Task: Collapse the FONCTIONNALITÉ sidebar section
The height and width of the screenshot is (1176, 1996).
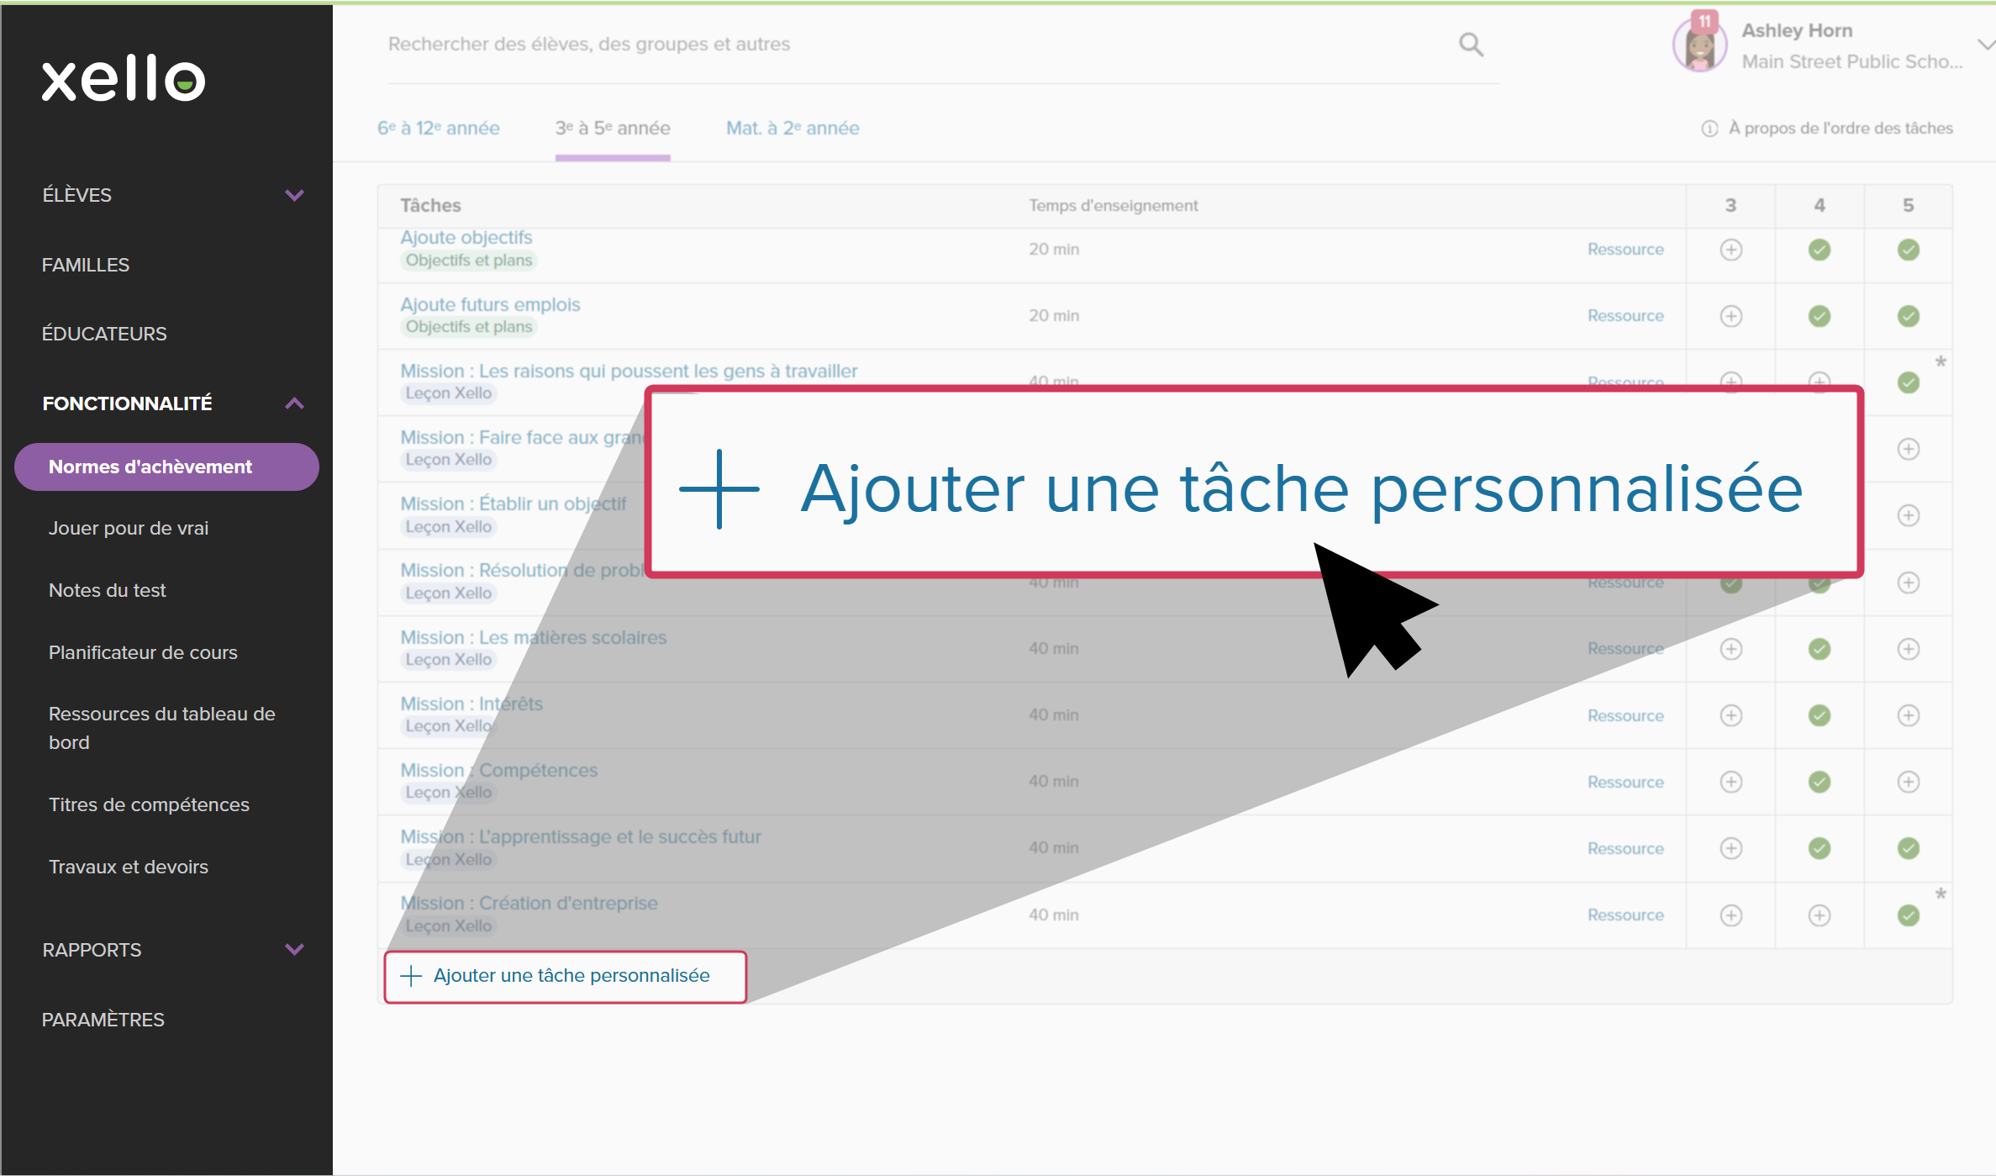Action: click(x=293, y=403)
